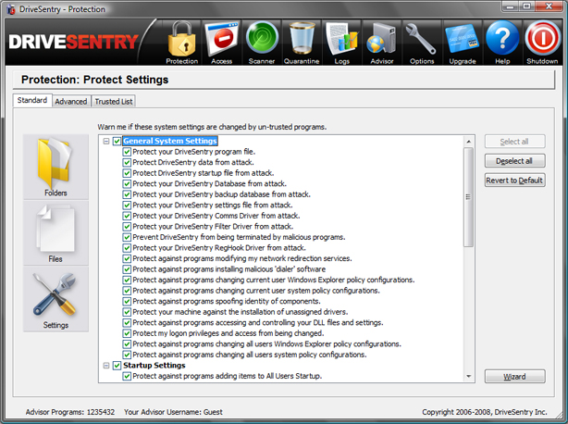Collapse Startup Settings tree node
Viewport: 568px width, 424px height.
(x=106, y=366)
